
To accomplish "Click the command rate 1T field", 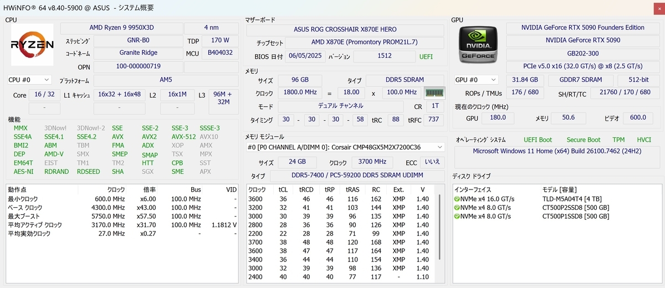I will click(x=434, y=106).
